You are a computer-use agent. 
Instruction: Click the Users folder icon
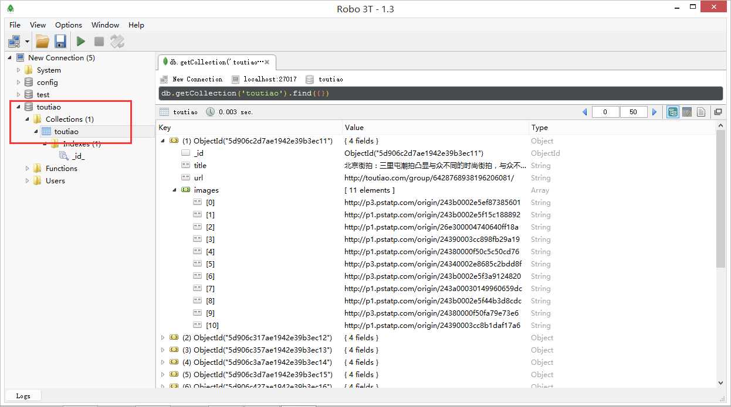coord(37,180)
